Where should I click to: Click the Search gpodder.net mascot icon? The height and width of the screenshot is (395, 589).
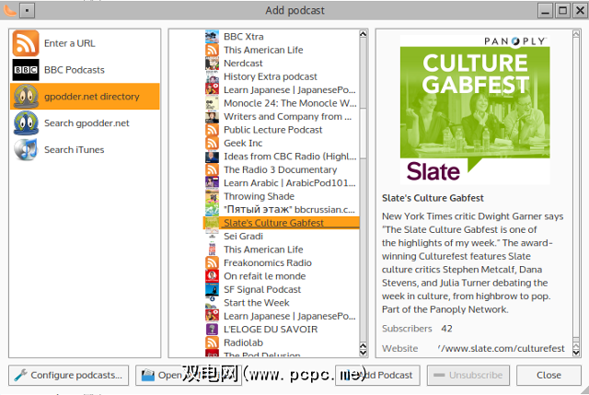26,122
